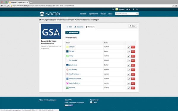Edit Myesha Boone's membership
178x111 pixels.
[x=129, y=83]
